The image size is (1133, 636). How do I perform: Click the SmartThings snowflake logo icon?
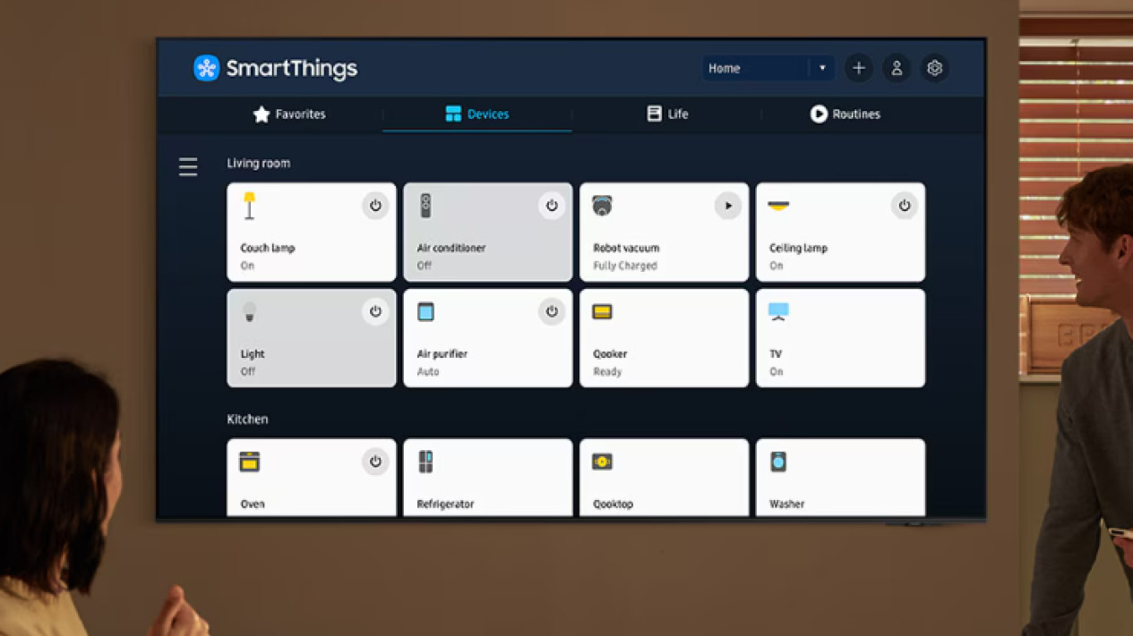(207, 68)
